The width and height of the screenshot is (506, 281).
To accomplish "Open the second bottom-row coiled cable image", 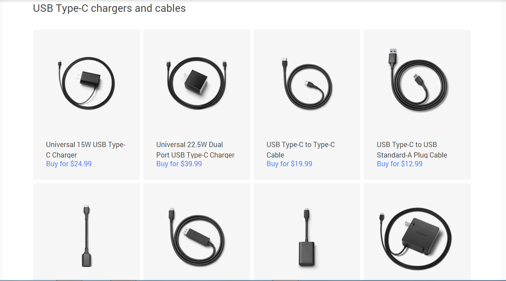I will [197, 236].
